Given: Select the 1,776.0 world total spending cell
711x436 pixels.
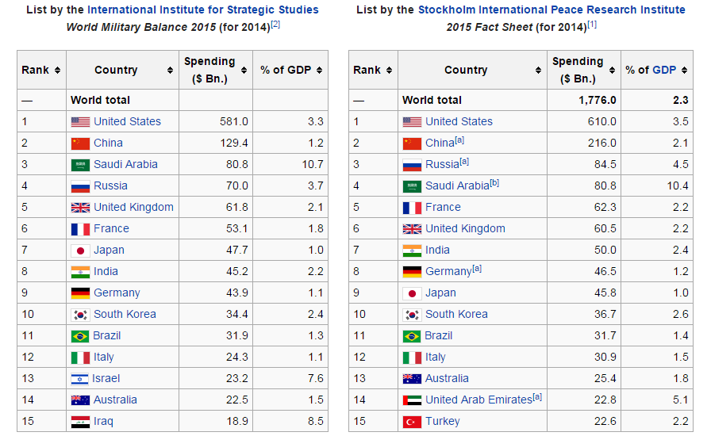Looking at the screenshot, I should pyautogui.click(x=584, y=100).
